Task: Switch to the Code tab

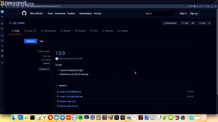Action: click(x=15, y=31)
